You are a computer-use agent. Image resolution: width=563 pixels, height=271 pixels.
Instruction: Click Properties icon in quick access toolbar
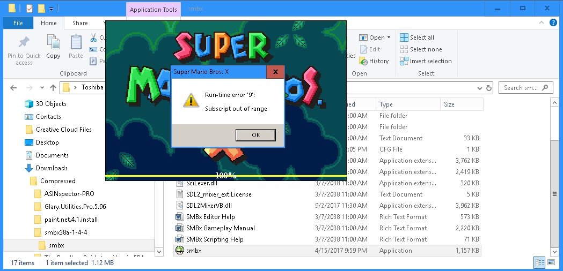tap(30, 8)
